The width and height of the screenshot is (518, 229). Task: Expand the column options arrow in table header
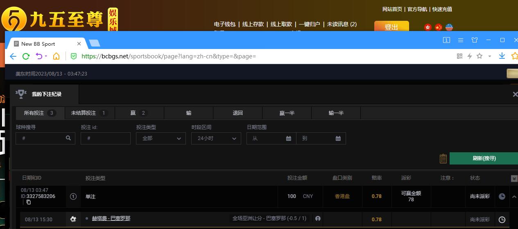pos(514,179)
